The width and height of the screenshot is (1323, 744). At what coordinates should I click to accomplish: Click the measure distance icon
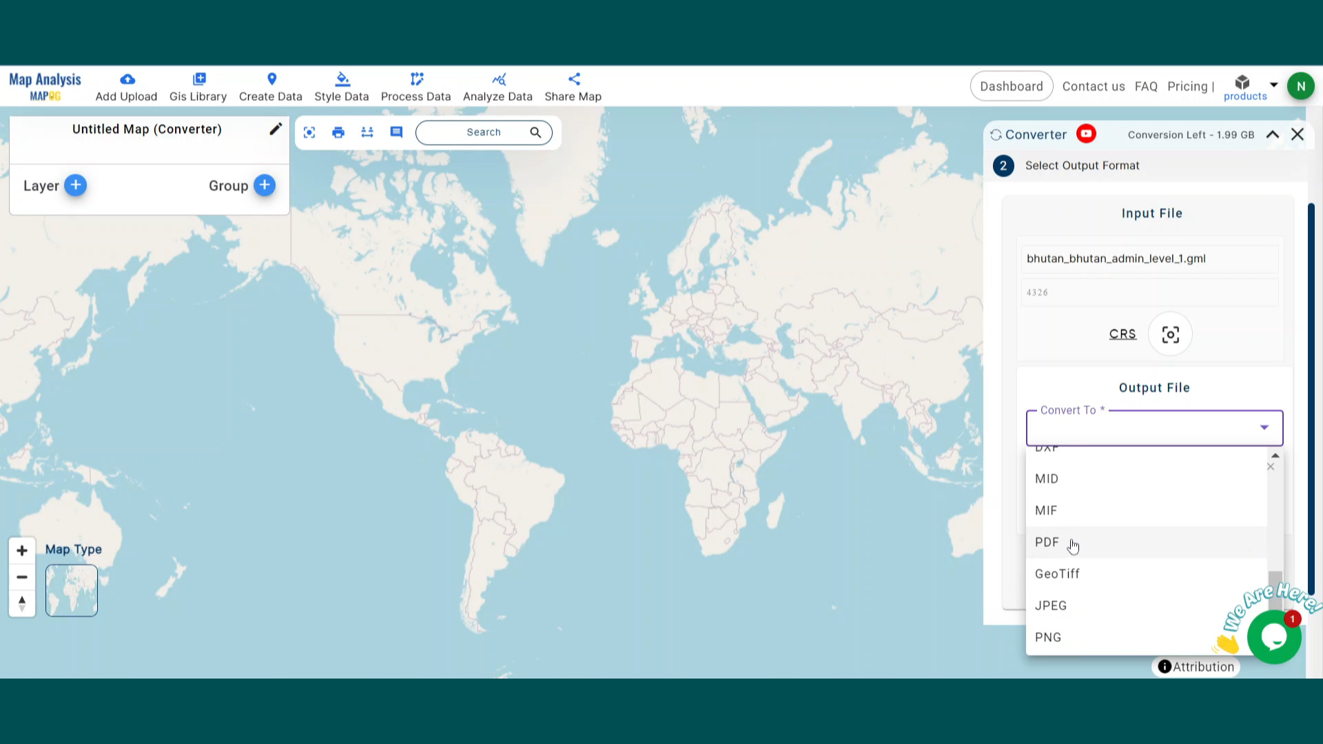click(x=367, y=132)
